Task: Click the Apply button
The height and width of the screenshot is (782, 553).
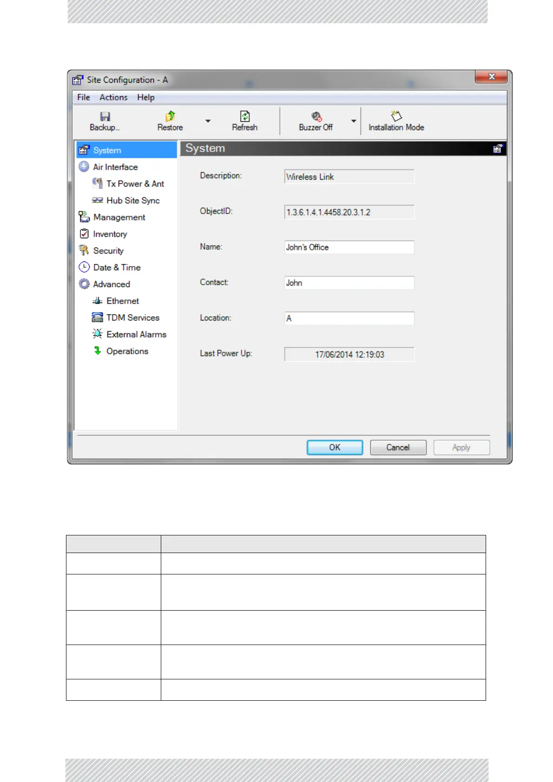Action: pos(461,448)
